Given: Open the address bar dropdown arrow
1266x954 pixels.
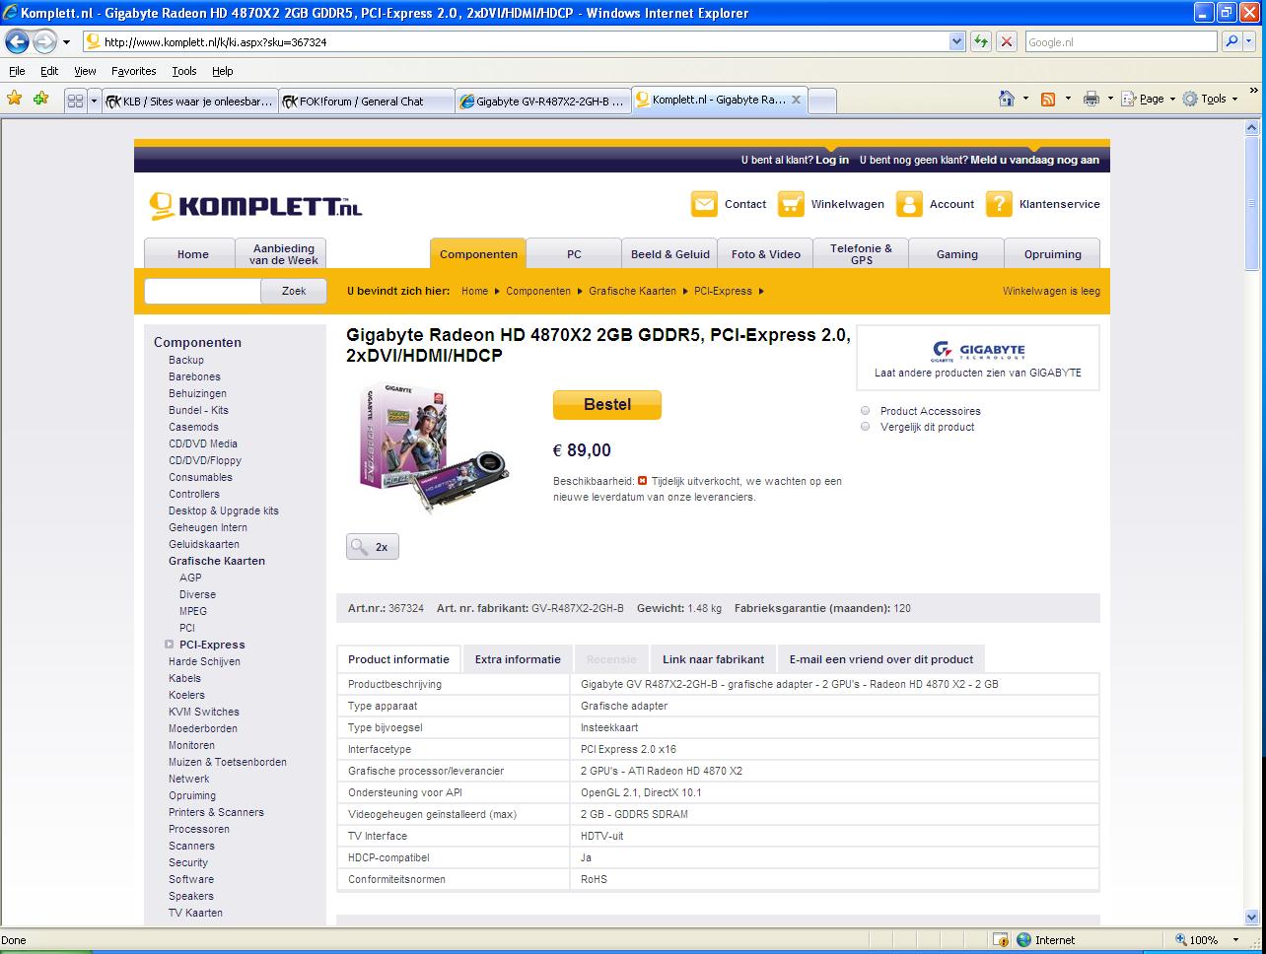Looking at the screenshot, I should tap(956, 41).
